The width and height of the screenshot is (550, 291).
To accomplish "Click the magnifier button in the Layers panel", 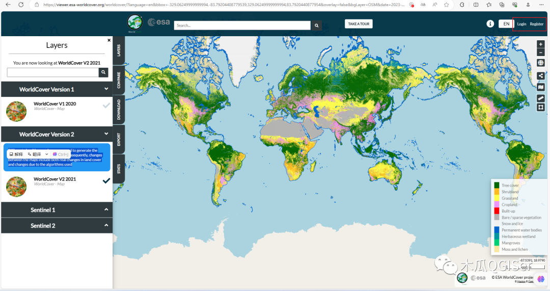I will point(103,72).
